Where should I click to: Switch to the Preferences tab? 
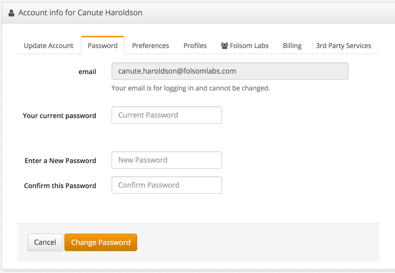pyautogui.click(x=150, y=45)
